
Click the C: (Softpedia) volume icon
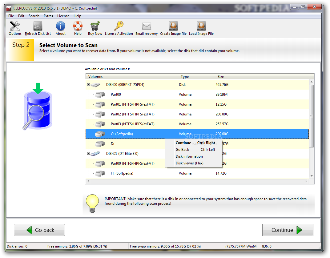pos(100,134)
